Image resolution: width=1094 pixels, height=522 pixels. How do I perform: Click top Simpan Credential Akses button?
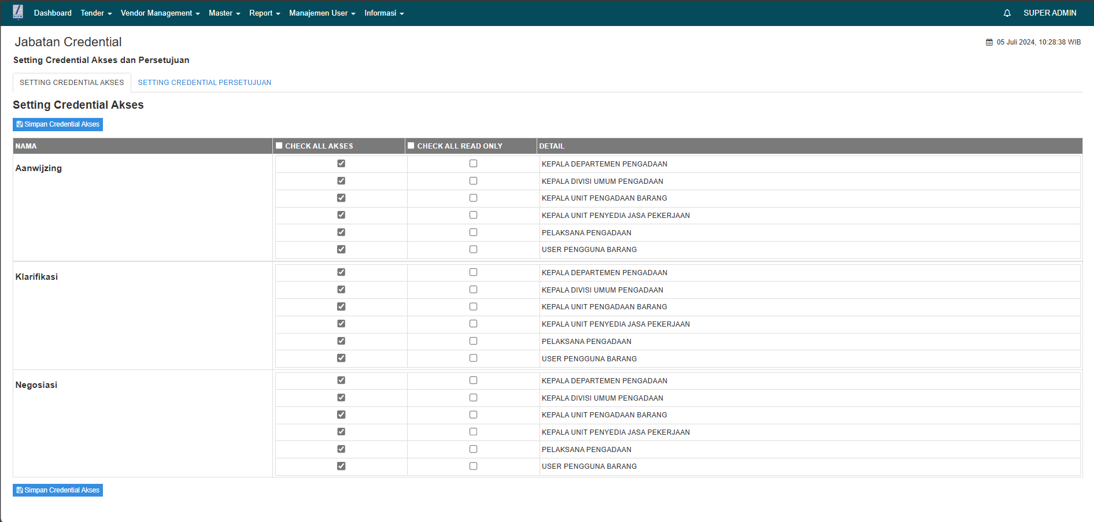click(x=58, y=124)
